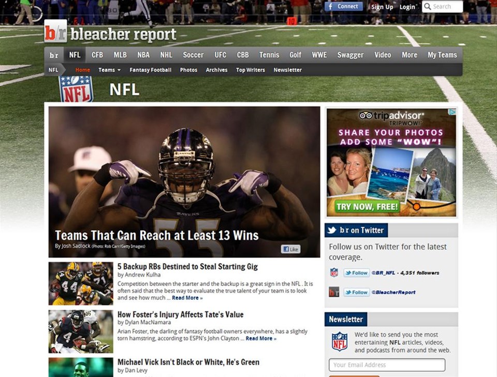
Task: Click the Newsletter panel header
Action: tap(346, 320)
